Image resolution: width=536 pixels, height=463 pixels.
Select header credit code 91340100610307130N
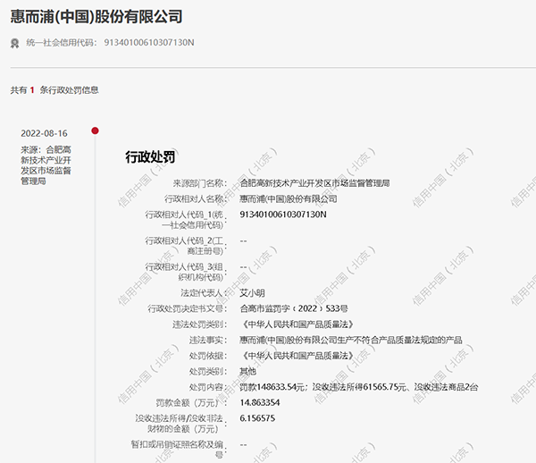click(x=149, y=42)
